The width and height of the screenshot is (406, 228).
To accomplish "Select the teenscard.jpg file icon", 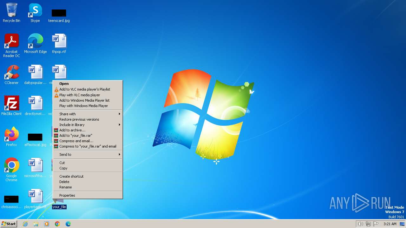I will point(59,15).
